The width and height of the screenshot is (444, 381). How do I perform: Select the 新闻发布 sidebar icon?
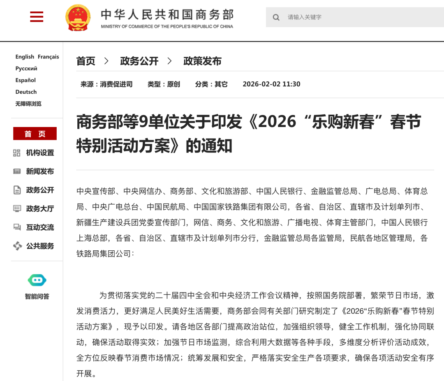(x=16, y=171)
